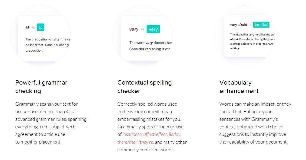The height and width of the screenshot is (160, 306).
Task: Click the struck-through phrase "very afraid"
Action: click(238, 25)
